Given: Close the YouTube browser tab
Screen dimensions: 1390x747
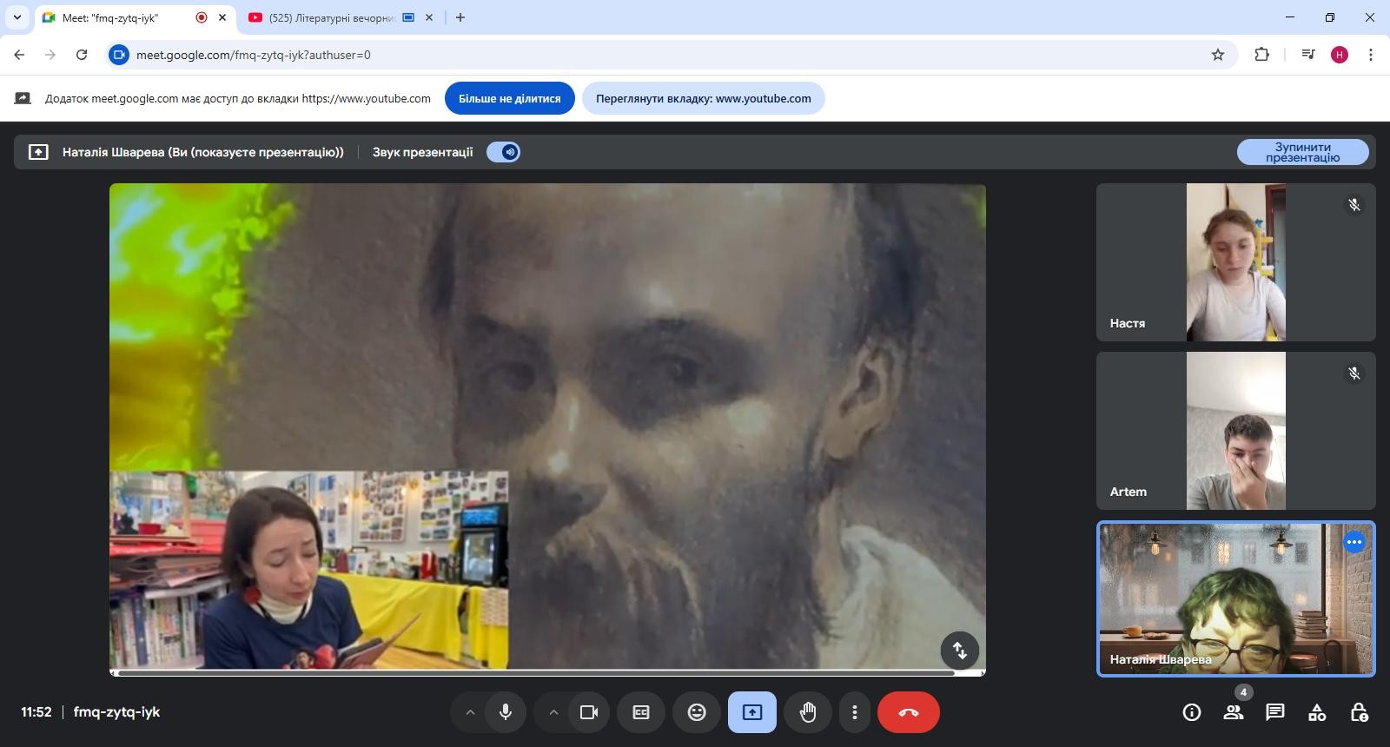Looking at the screenshot, I should click(x=429, y=17).
